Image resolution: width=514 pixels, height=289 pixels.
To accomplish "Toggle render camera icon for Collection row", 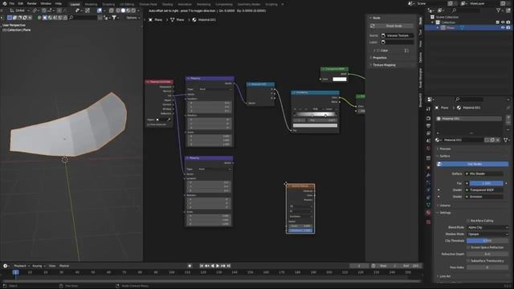I will pyautogui.click(x=508, y=22).
